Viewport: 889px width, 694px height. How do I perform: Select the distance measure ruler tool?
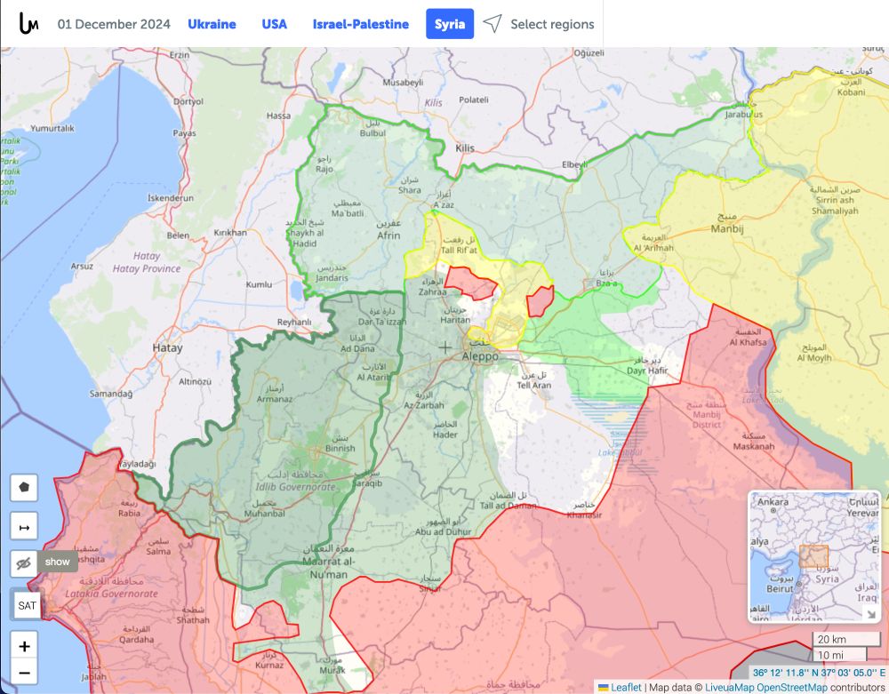click(x=24, y=528)
